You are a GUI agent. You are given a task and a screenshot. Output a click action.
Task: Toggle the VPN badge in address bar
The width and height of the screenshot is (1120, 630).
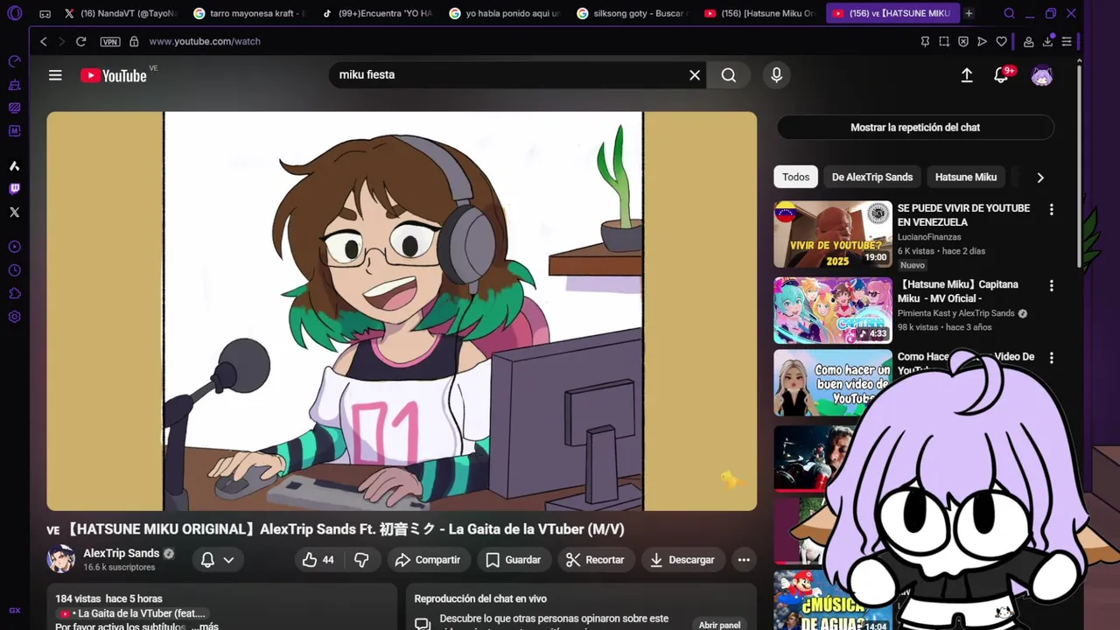point(109,41)
